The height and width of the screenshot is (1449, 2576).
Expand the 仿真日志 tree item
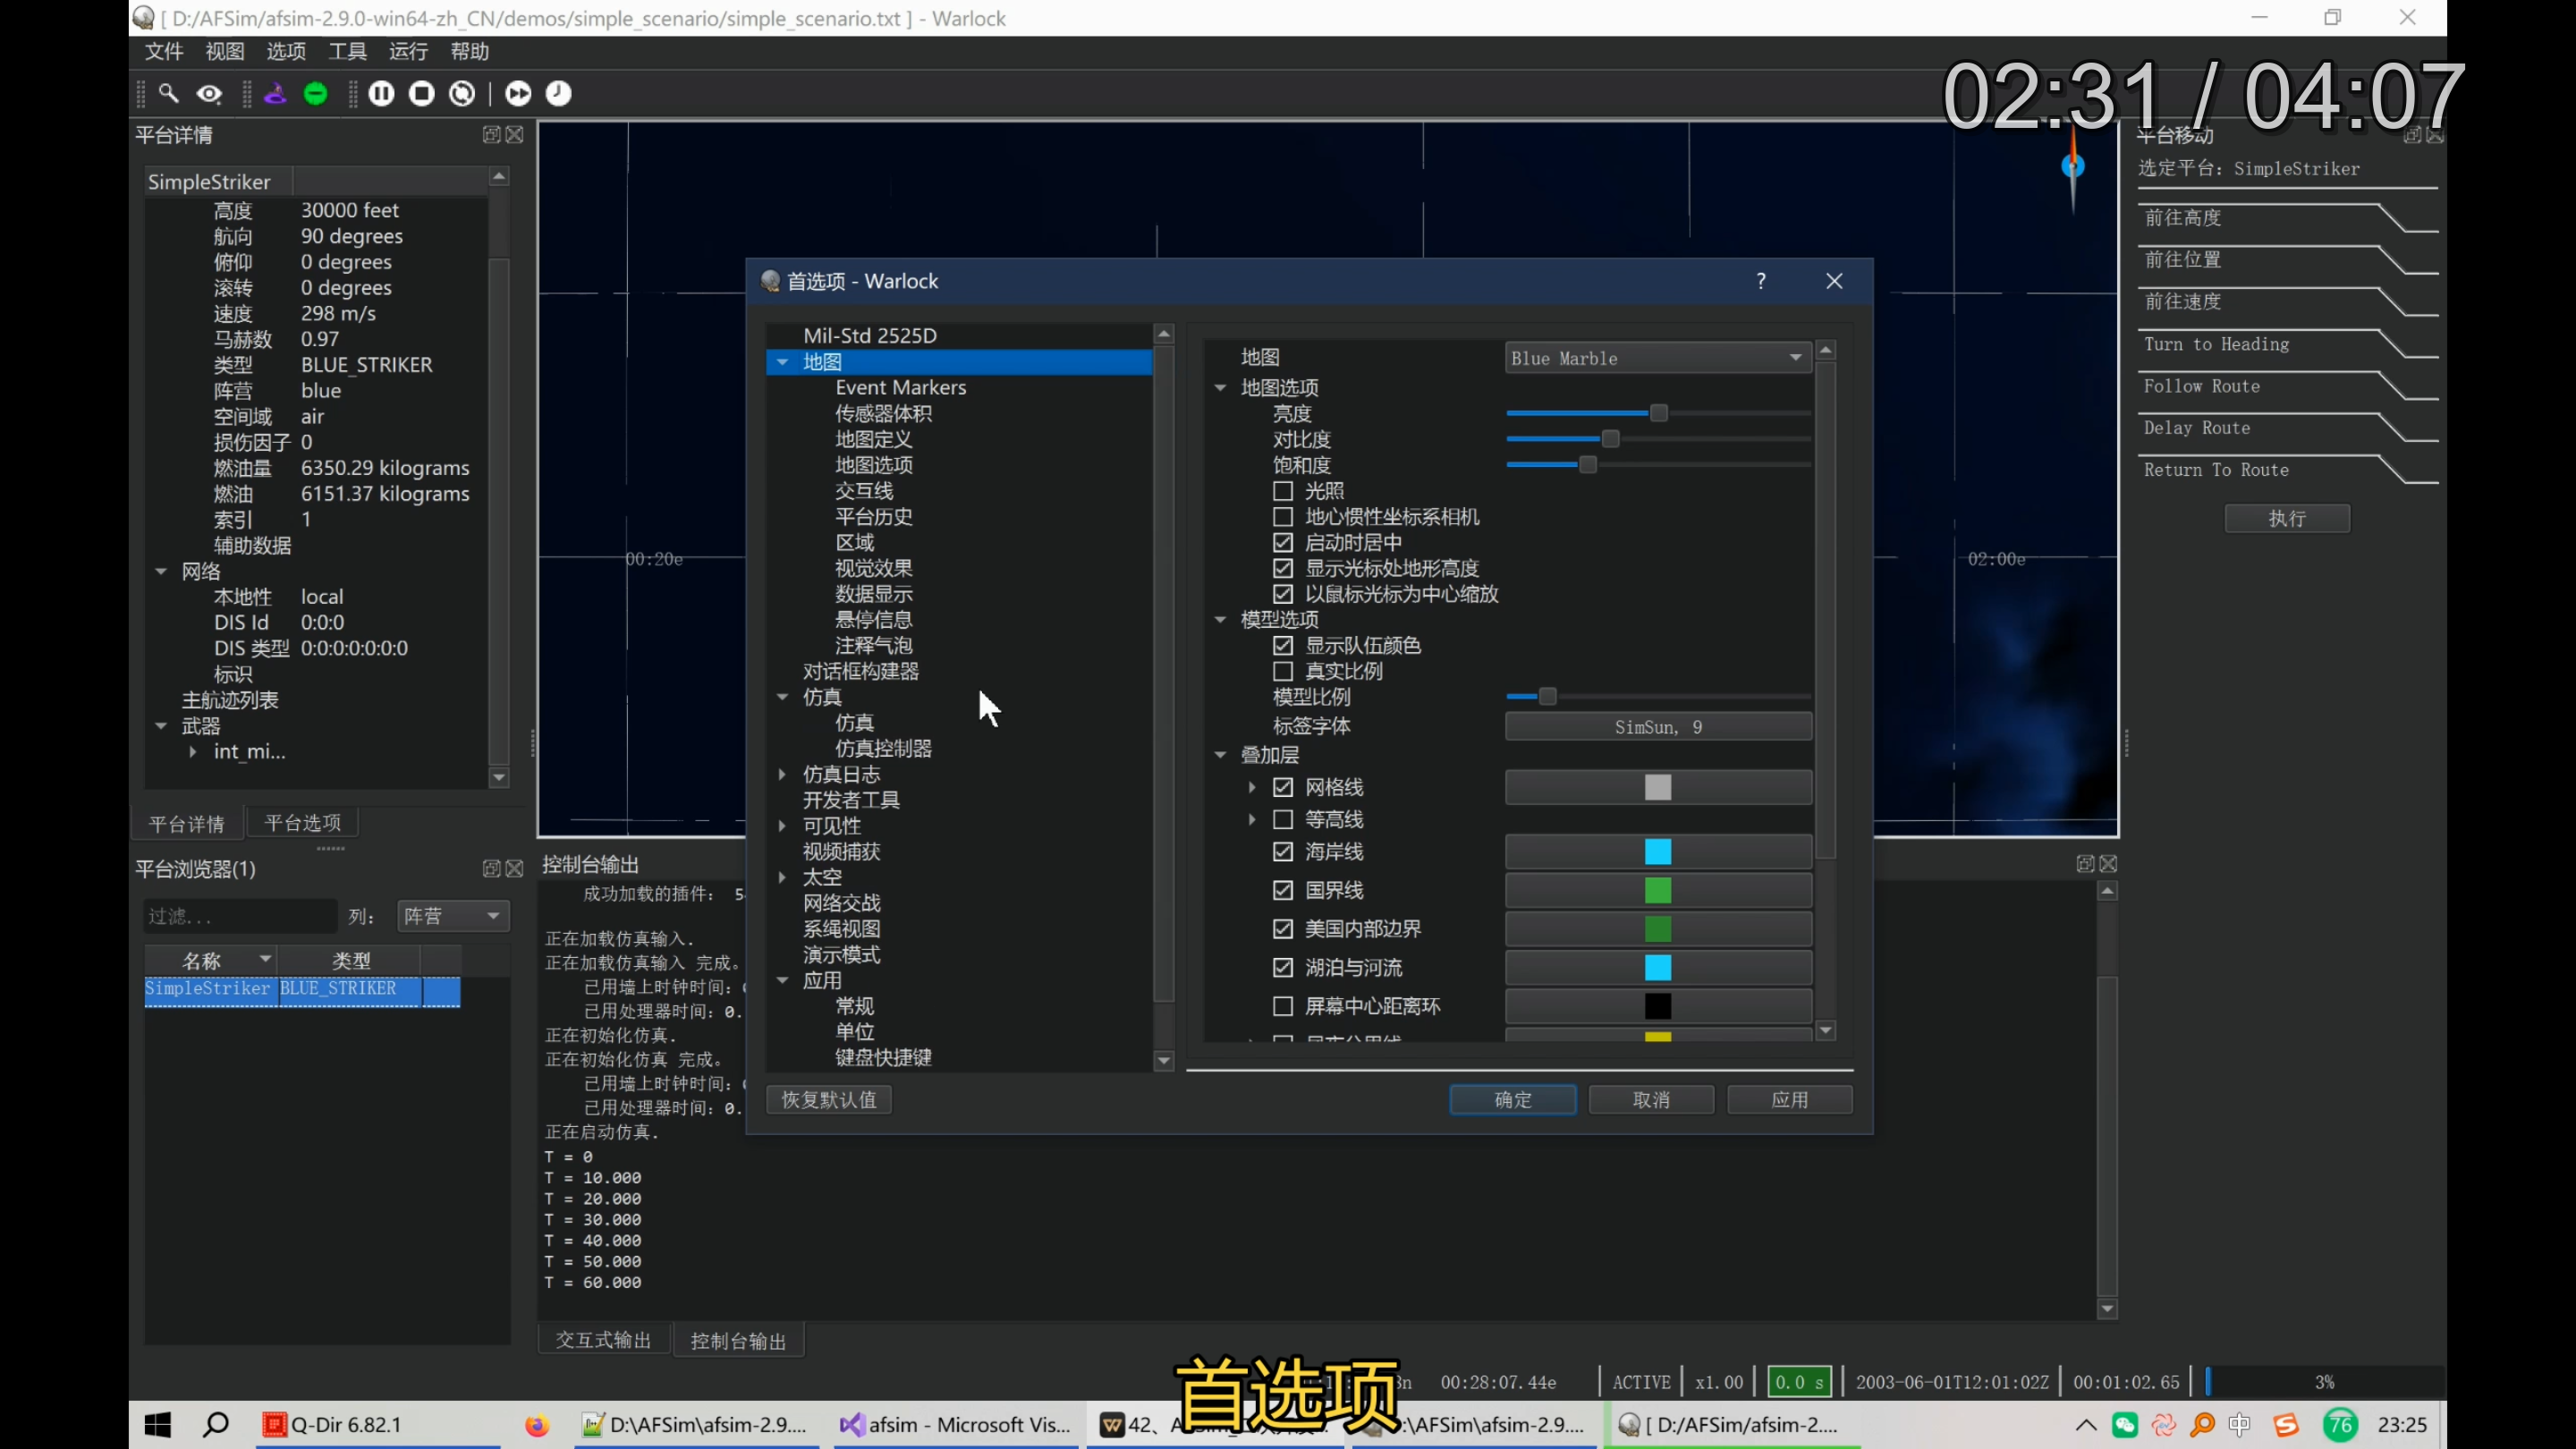[782, 774]
